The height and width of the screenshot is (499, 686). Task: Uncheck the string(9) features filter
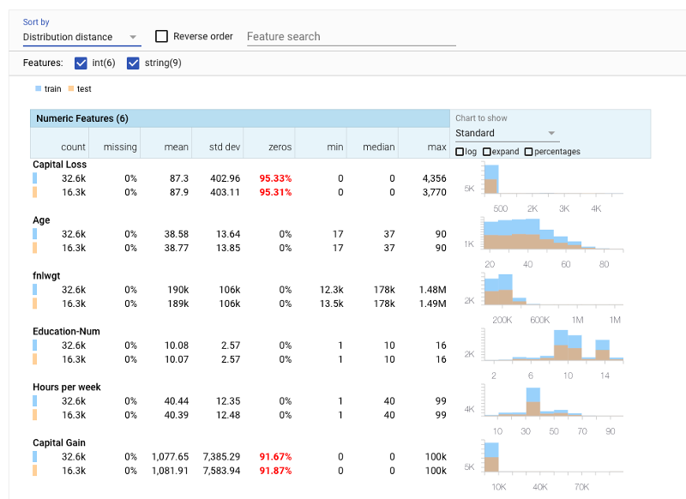[x=135, y=63]
